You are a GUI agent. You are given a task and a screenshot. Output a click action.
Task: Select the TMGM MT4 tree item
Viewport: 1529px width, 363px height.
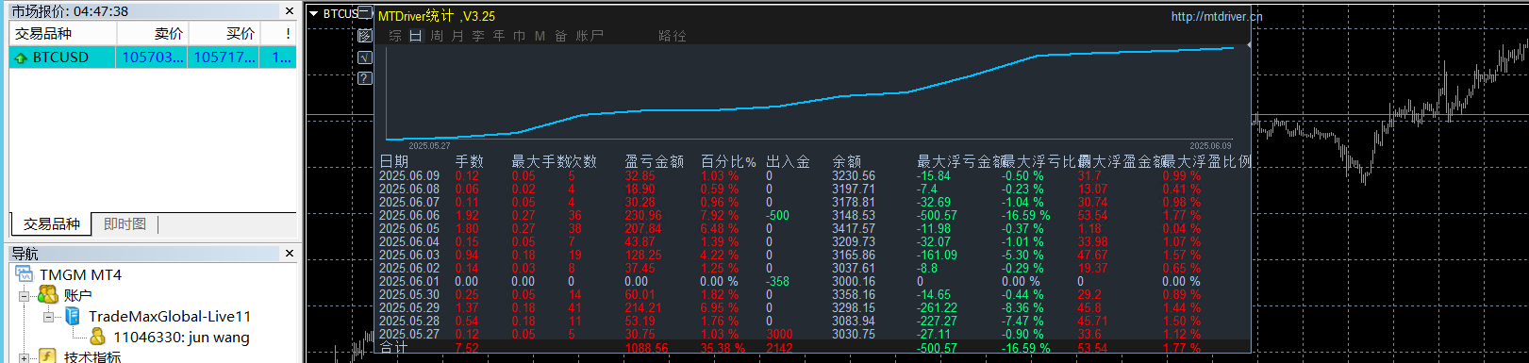(80, 275)
